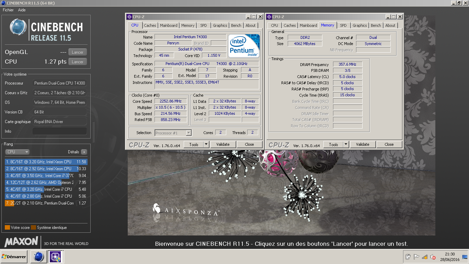Select rank 3 Core i7-3770 entry
Viewport: 469px width, 264px height.
click(x=46, y=176)
